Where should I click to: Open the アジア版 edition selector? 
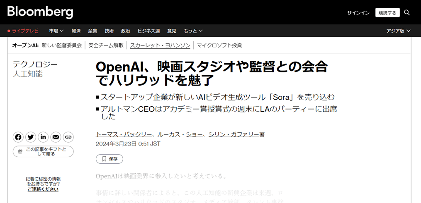tap(399, 31)
